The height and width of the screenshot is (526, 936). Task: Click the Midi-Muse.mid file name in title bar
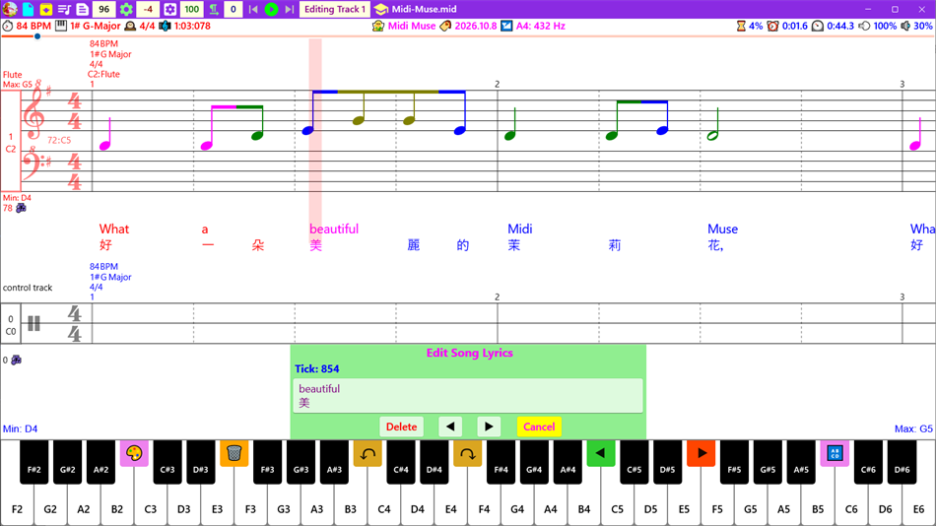[424, 9]
